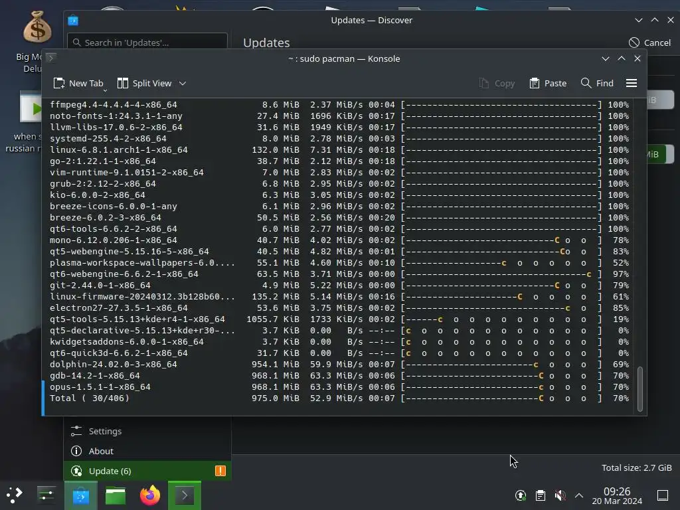Image resolution: width=680 pixels, height=510 pixels.
Task: Open the video file desktop icon
Action: [x=31, y=107]
